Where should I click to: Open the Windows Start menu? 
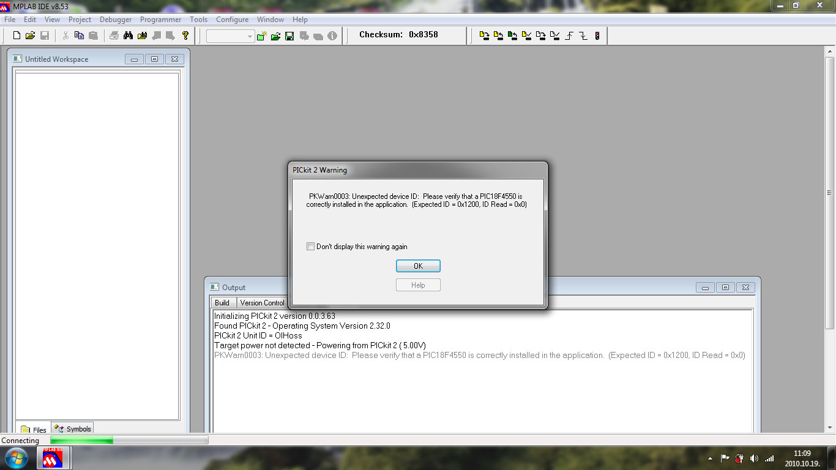point(16,458)
